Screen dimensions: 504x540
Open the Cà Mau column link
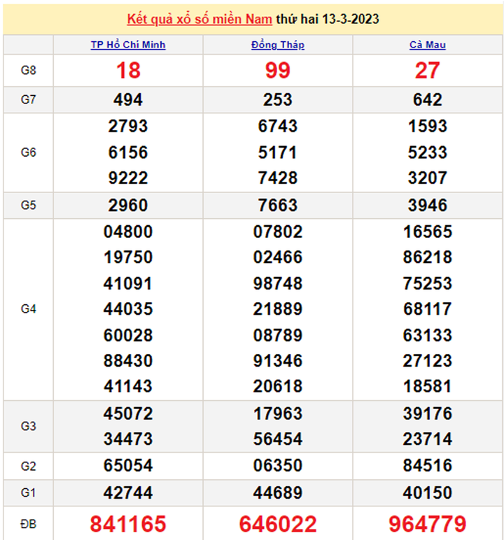coord(428,45)
